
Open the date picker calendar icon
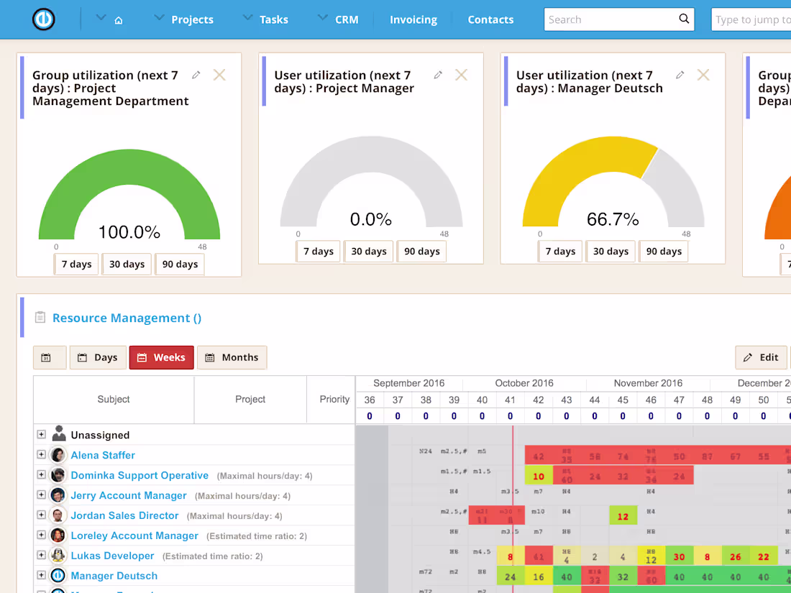pos(50,357)
